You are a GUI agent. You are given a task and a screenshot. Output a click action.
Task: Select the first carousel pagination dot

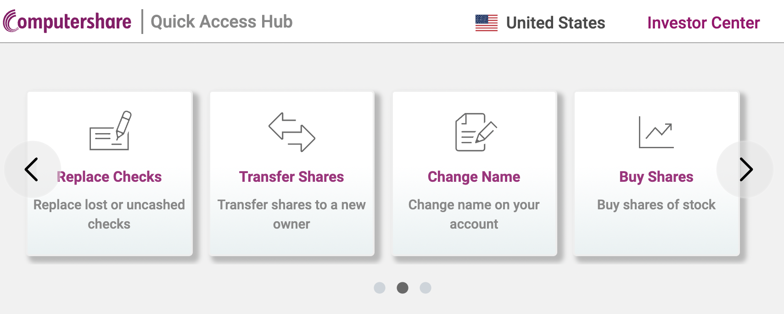coord(380,288)
